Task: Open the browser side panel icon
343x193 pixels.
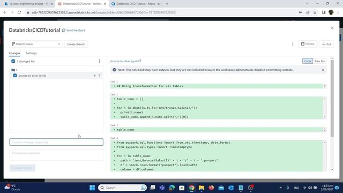Action: pyautogui.click(x=324, y=12)
